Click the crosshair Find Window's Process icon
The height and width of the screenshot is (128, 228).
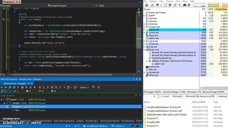point(189,5)
